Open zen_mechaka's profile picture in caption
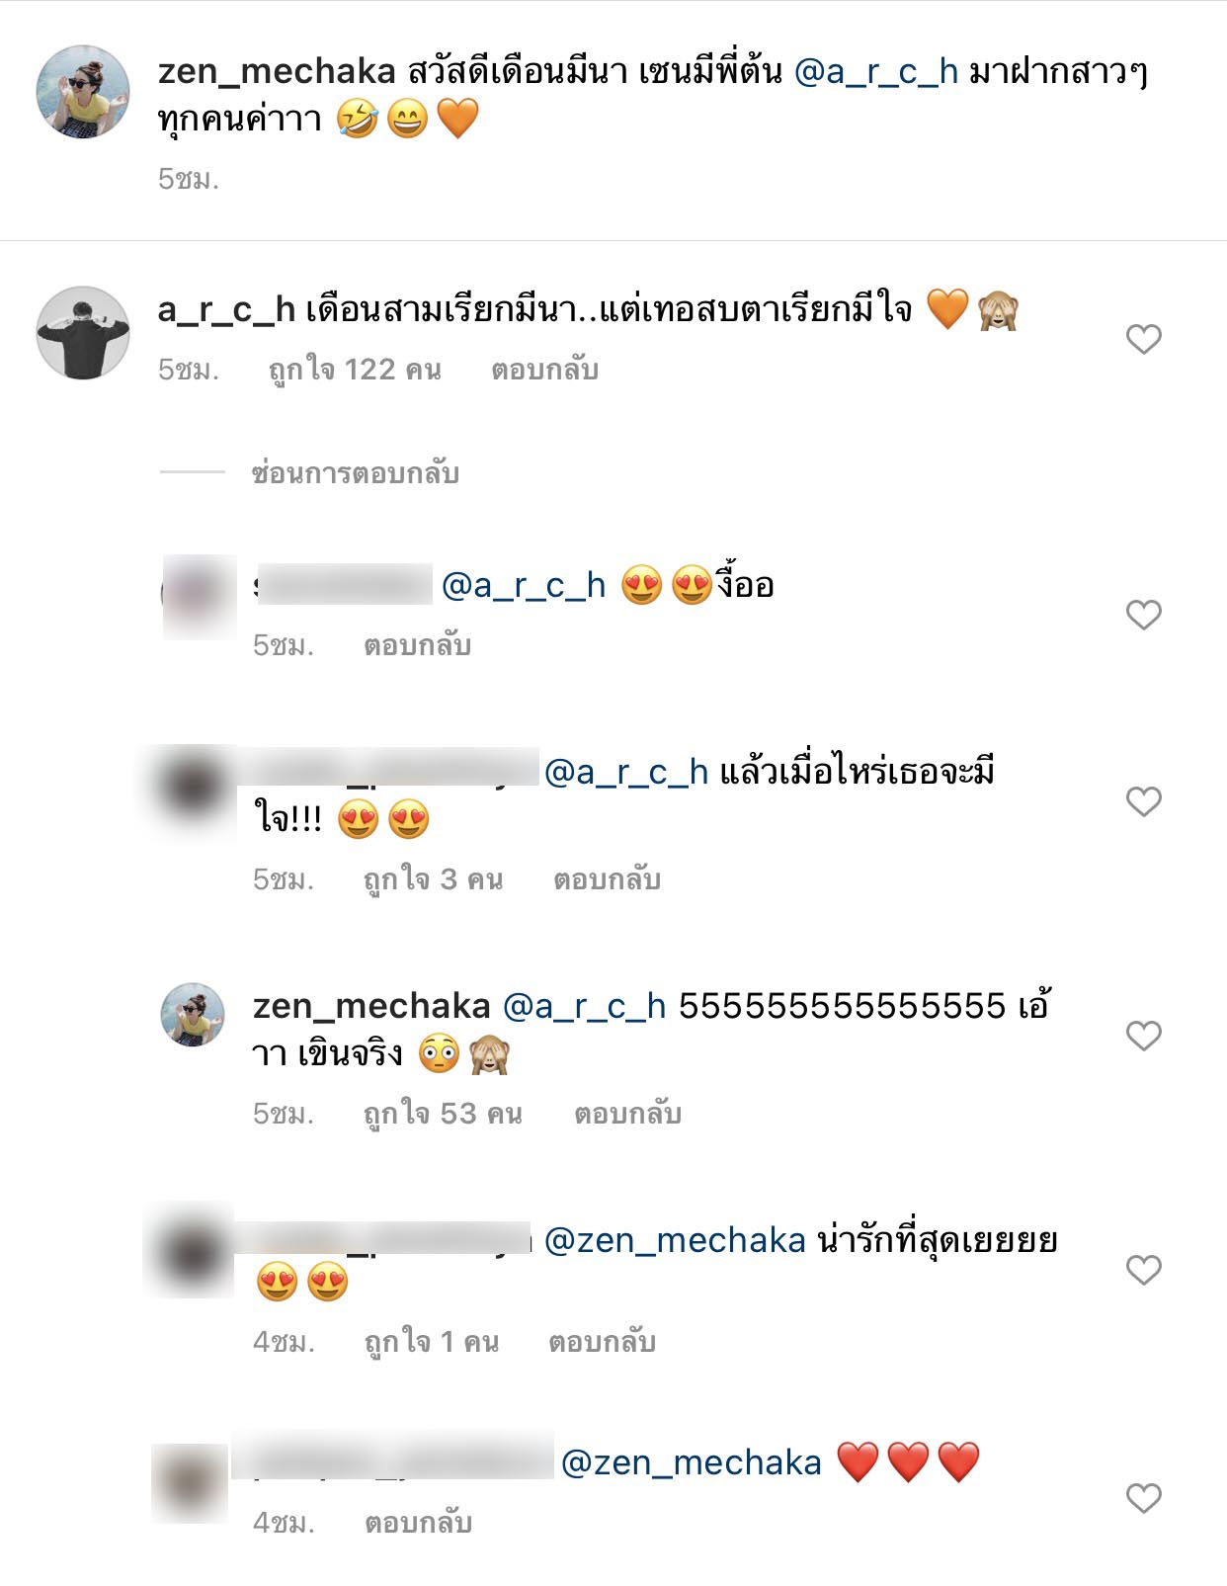Screen dimensions: 1227x1586 pos(83,92)
